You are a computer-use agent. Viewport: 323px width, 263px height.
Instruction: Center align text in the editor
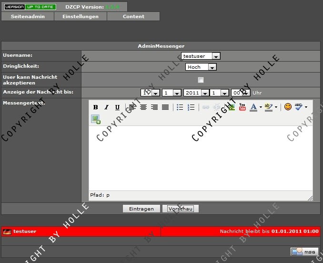coord(143,107)
